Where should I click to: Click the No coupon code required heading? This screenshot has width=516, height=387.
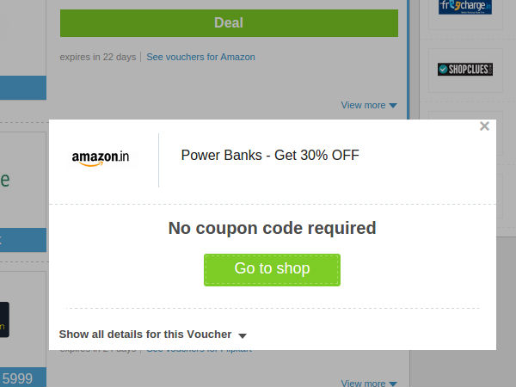pos(272,228)
